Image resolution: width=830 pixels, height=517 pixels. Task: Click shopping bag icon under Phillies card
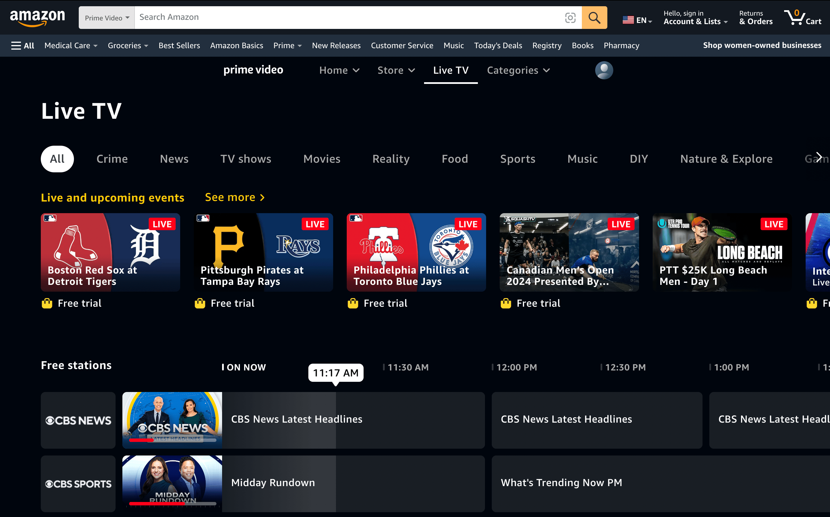(x=353, y=303)
